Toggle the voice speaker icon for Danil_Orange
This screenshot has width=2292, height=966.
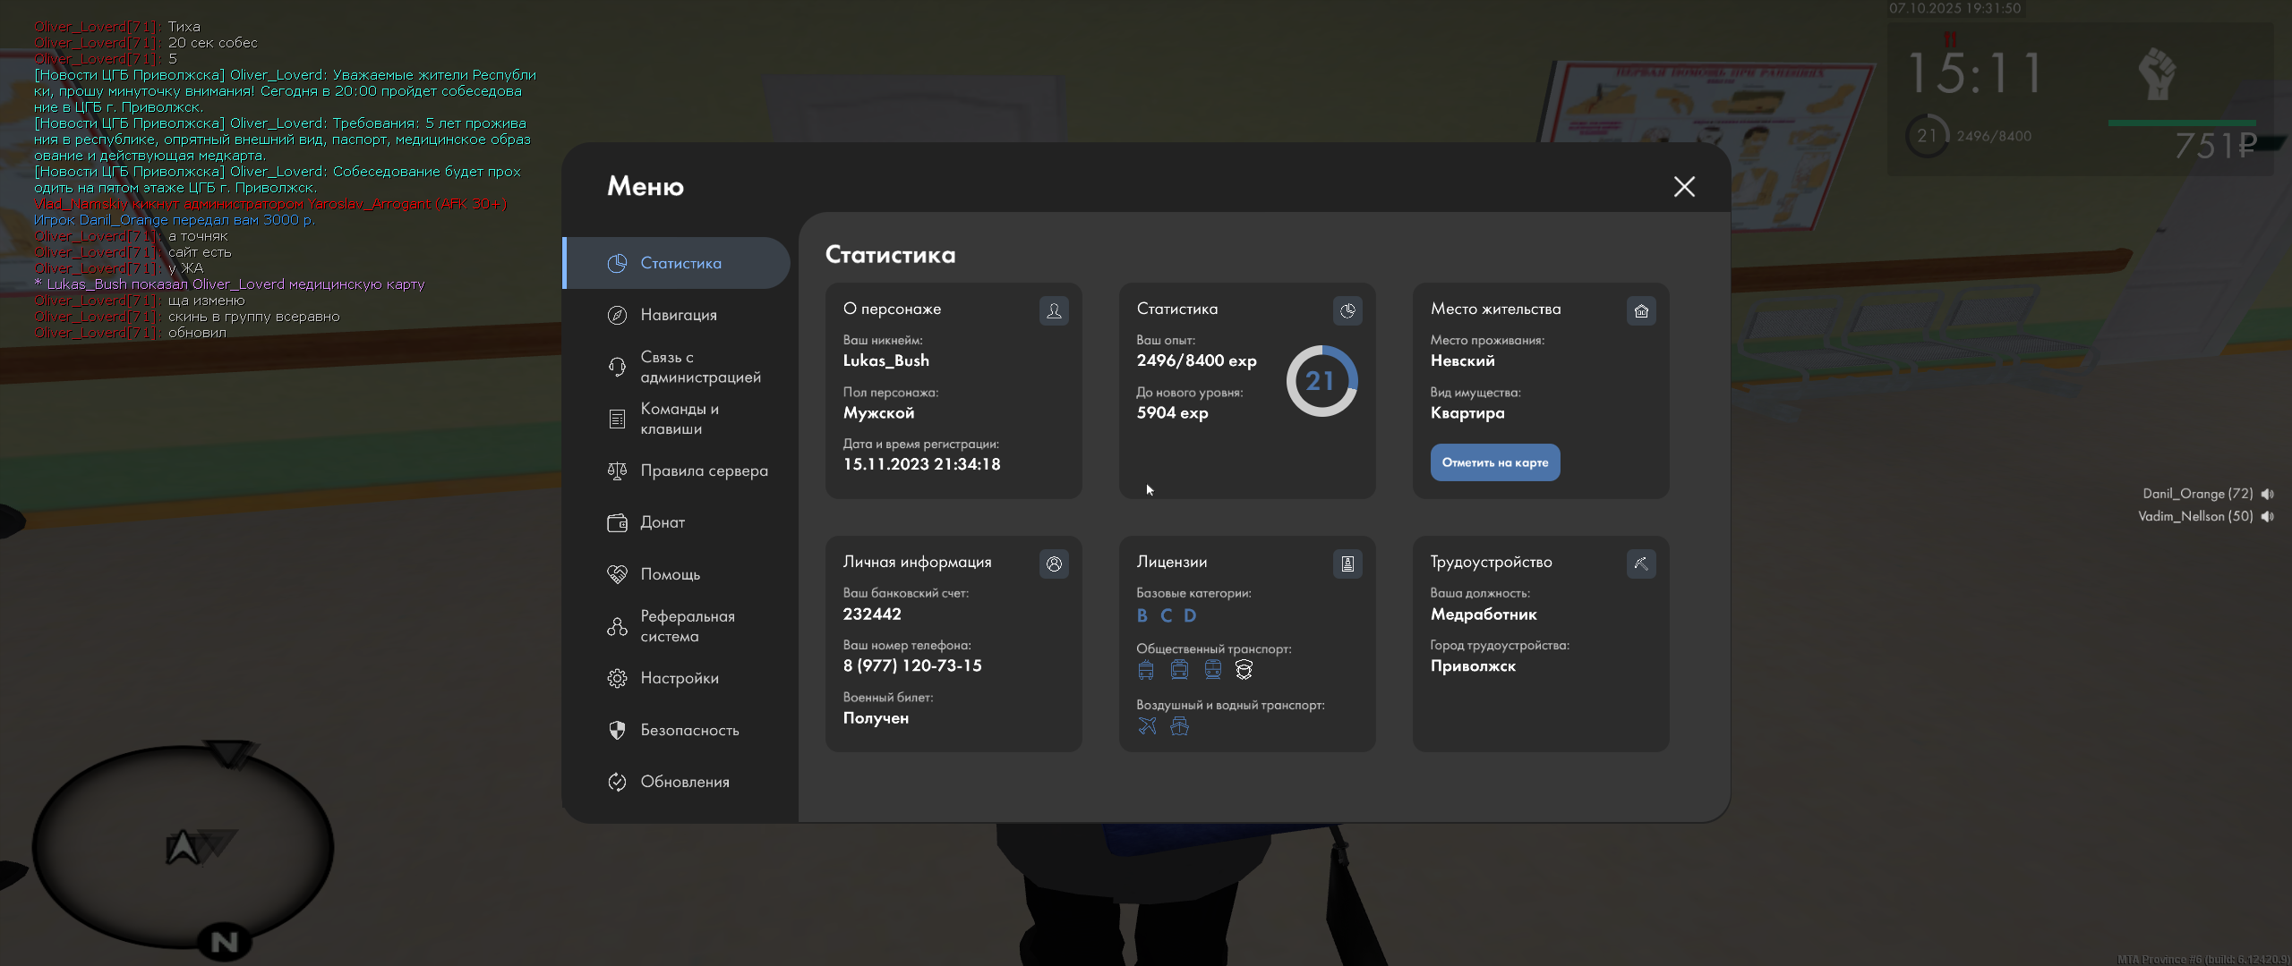coord(2268,494)
